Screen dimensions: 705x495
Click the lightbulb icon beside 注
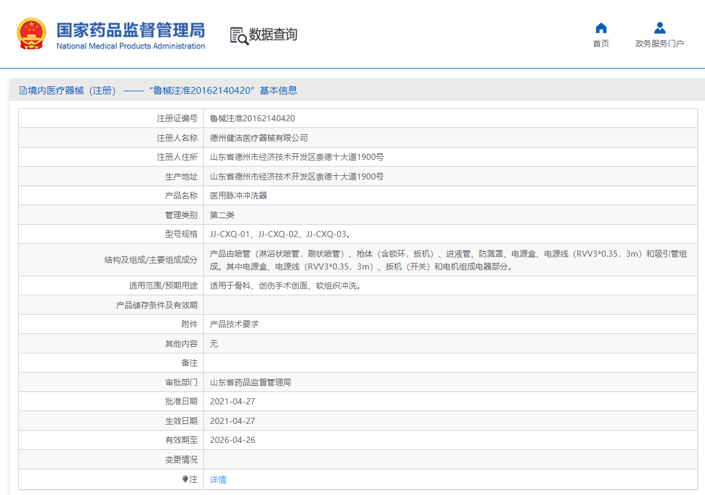(x=185, y=479)
